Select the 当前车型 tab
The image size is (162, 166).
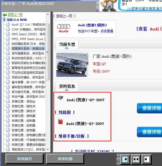click(x=67, y=45)
